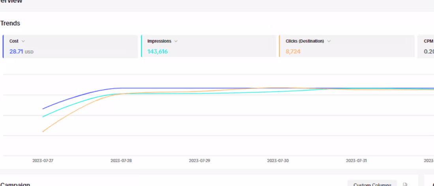Select the 2023-07-28 axis date label

[x=121, y=161]
